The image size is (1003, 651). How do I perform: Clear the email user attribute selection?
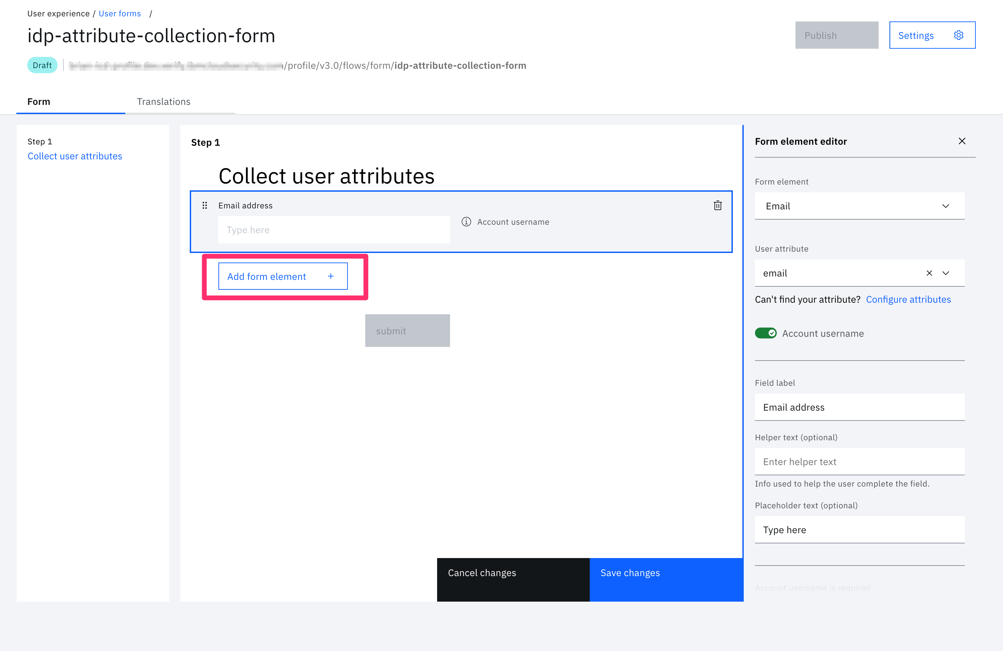point(929,273)
